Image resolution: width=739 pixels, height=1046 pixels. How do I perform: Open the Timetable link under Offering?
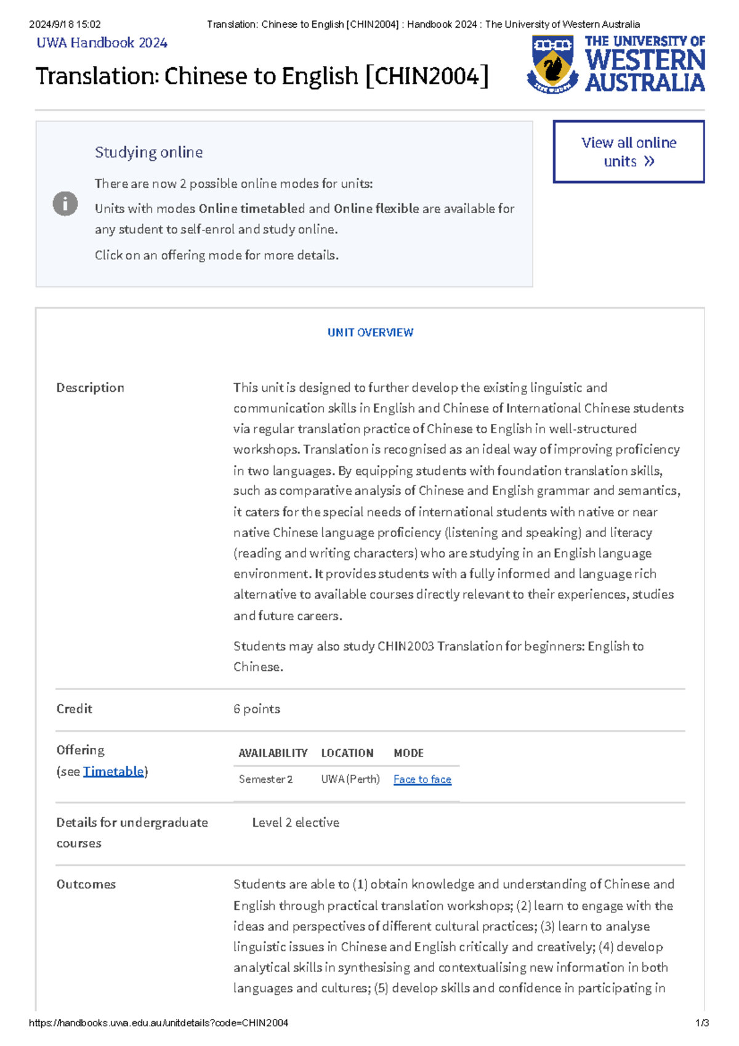(x=113, y=771)
